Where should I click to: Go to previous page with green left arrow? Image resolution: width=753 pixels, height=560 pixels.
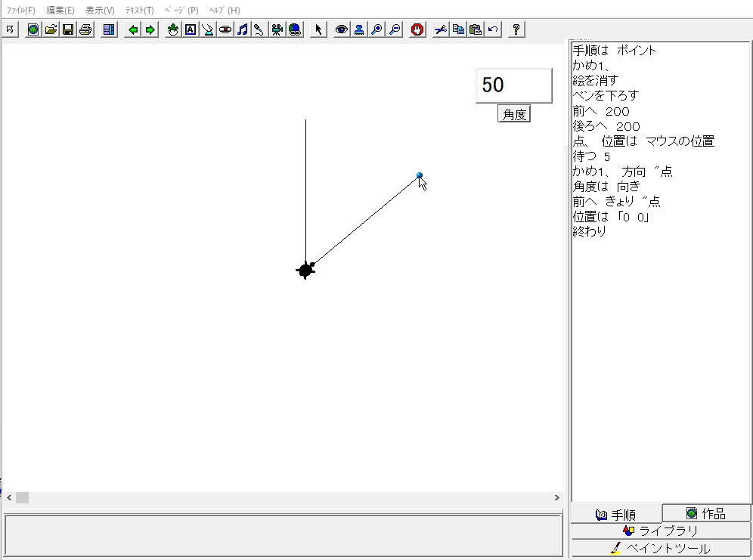pos(133,29)
